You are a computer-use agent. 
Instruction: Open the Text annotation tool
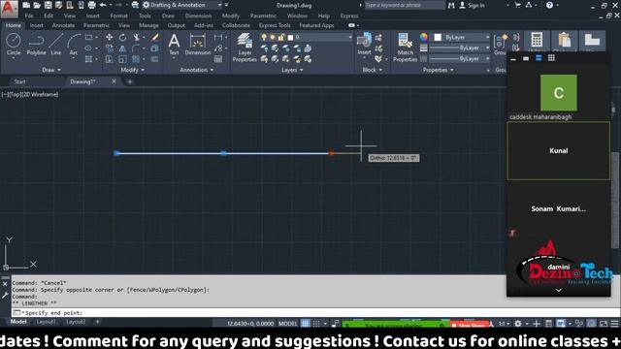click(174, 44)
